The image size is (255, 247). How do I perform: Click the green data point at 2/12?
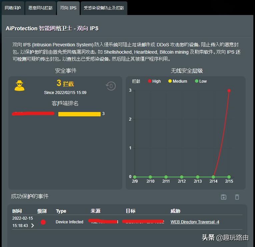pos(182,177)
